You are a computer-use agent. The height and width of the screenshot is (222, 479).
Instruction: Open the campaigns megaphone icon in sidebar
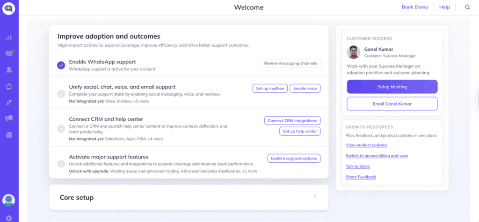point(9,118)
